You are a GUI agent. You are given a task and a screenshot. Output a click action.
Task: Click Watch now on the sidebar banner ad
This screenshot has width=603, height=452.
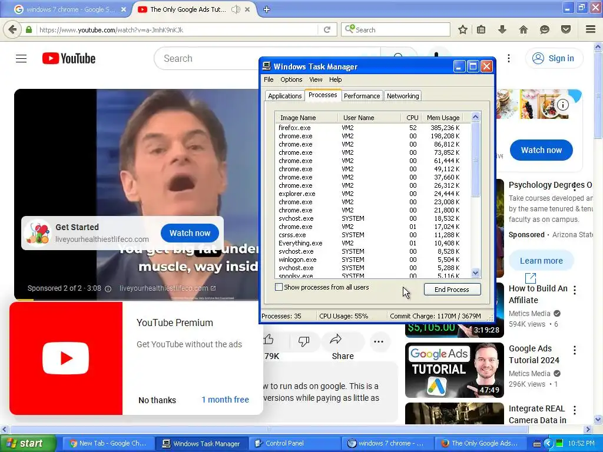(541, 150)
